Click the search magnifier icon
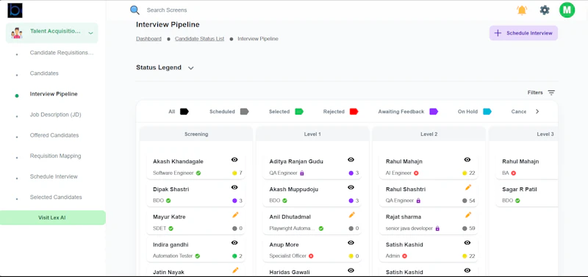This screenshot has width=588, height=277. click(x=135, y=10)
